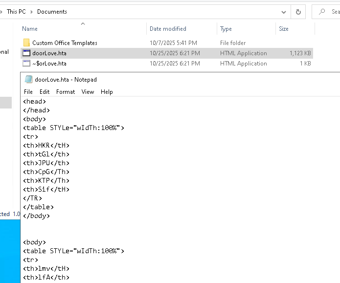
Task: Open the View menu in Notepad
Action: 88,91
